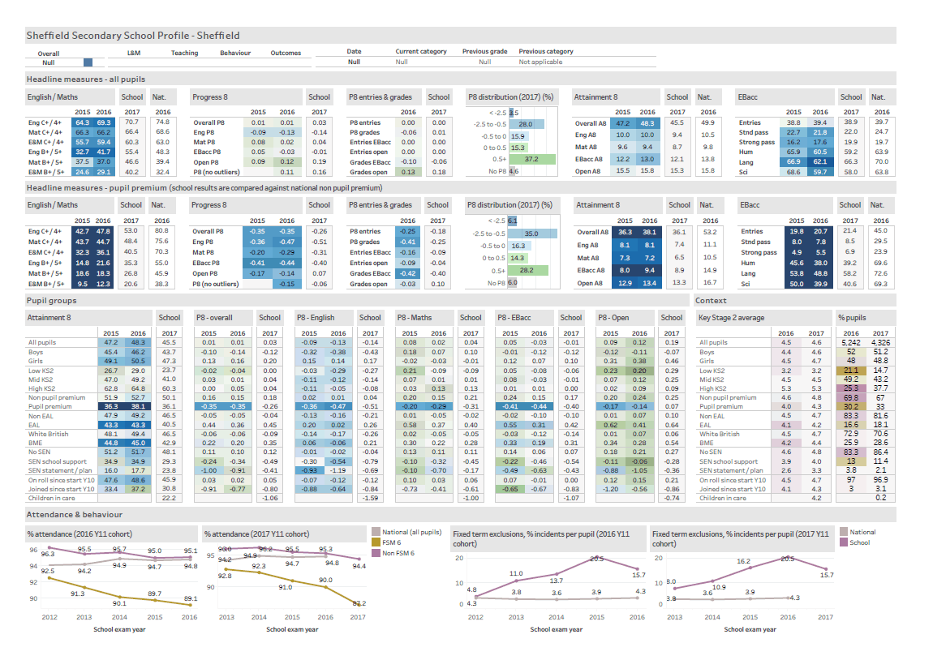933x660 pixels.
Task: Select the National (all pupils) legend swatch
Action: pos(376,532)
